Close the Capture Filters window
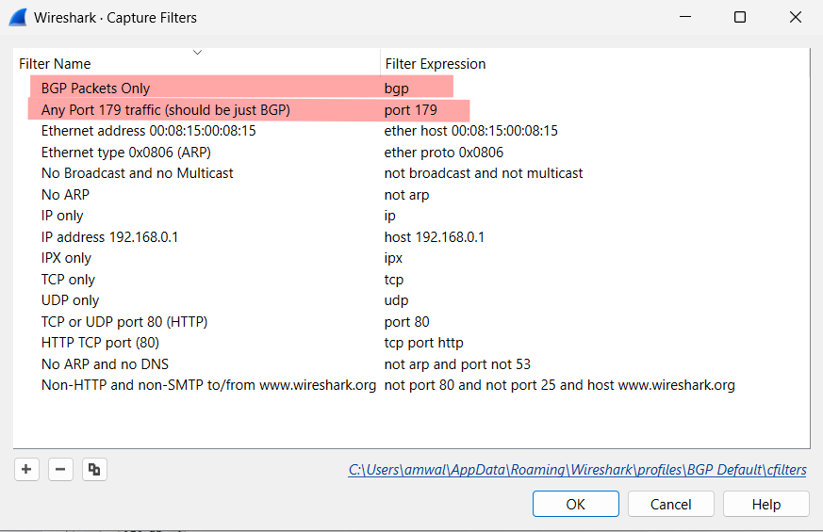 click(x=796, y=17)
